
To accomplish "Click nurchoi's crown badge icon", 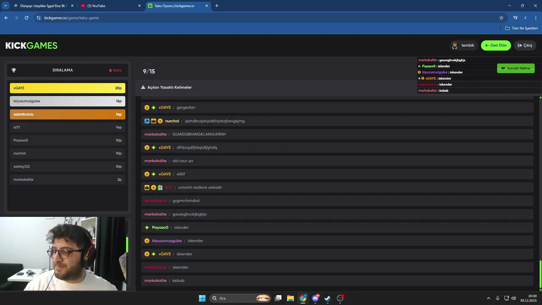I will click(x=153, y=121).
